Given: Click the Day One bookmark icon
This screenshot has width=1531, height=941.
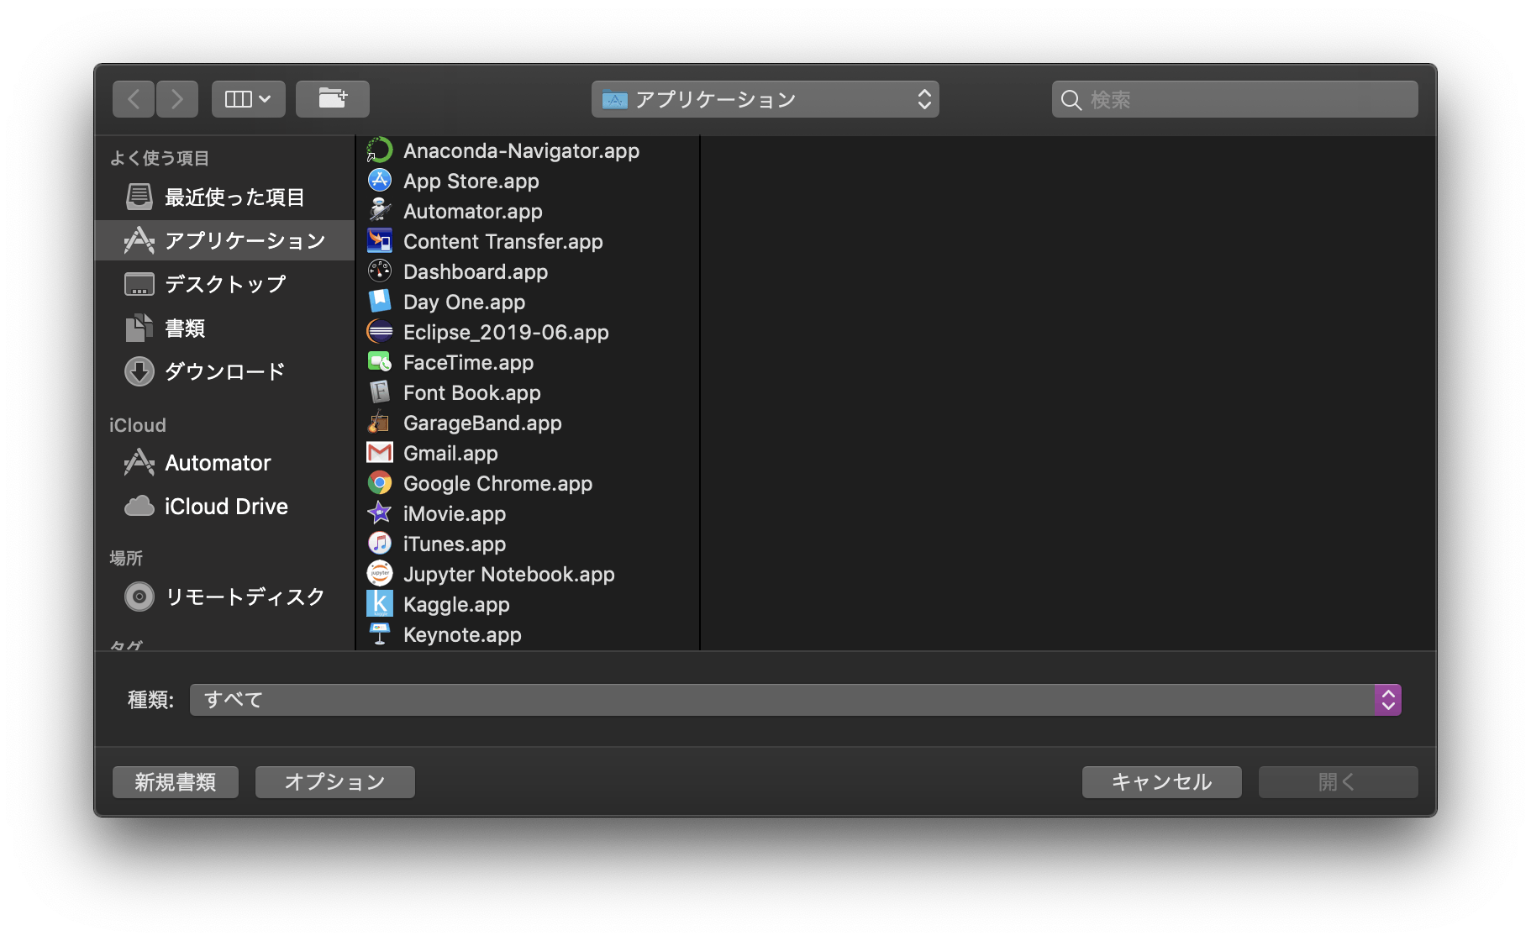Looking at the screenshot, I should [x=380, y=302].
